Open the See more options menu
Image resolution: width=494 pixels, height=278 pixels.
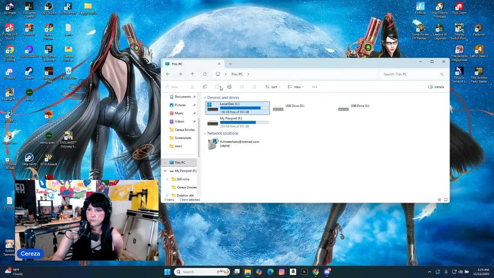(315, 87)
